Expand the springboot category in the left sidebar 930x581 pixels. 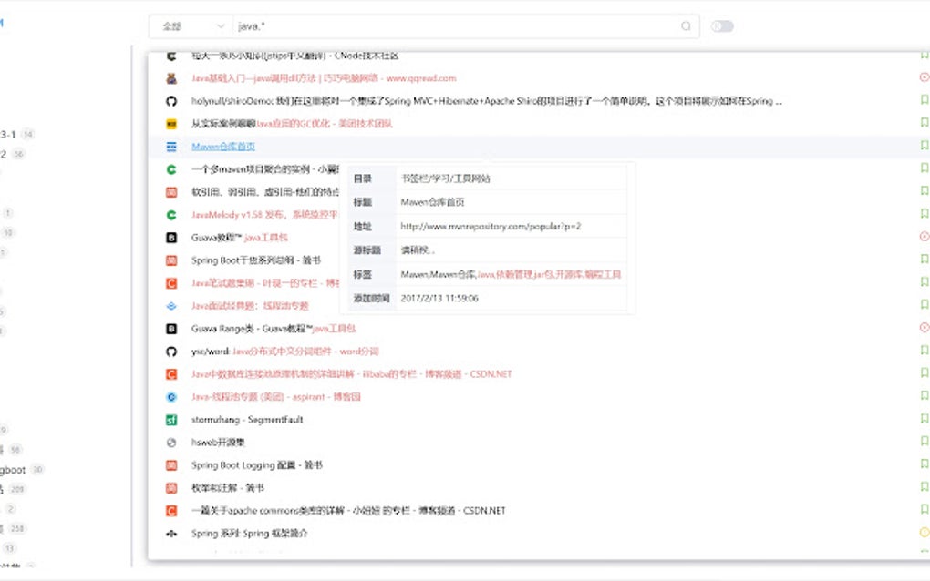coord(11,469)
